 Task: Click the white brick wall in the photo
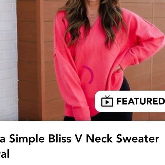pyautogui.click(x=9, y=60)
